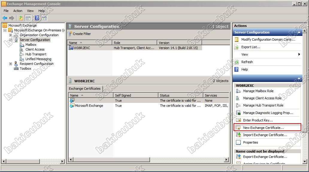The width and height of the screenshot is (309, 172).
Task: Click the Services column header
Action: 216,95
